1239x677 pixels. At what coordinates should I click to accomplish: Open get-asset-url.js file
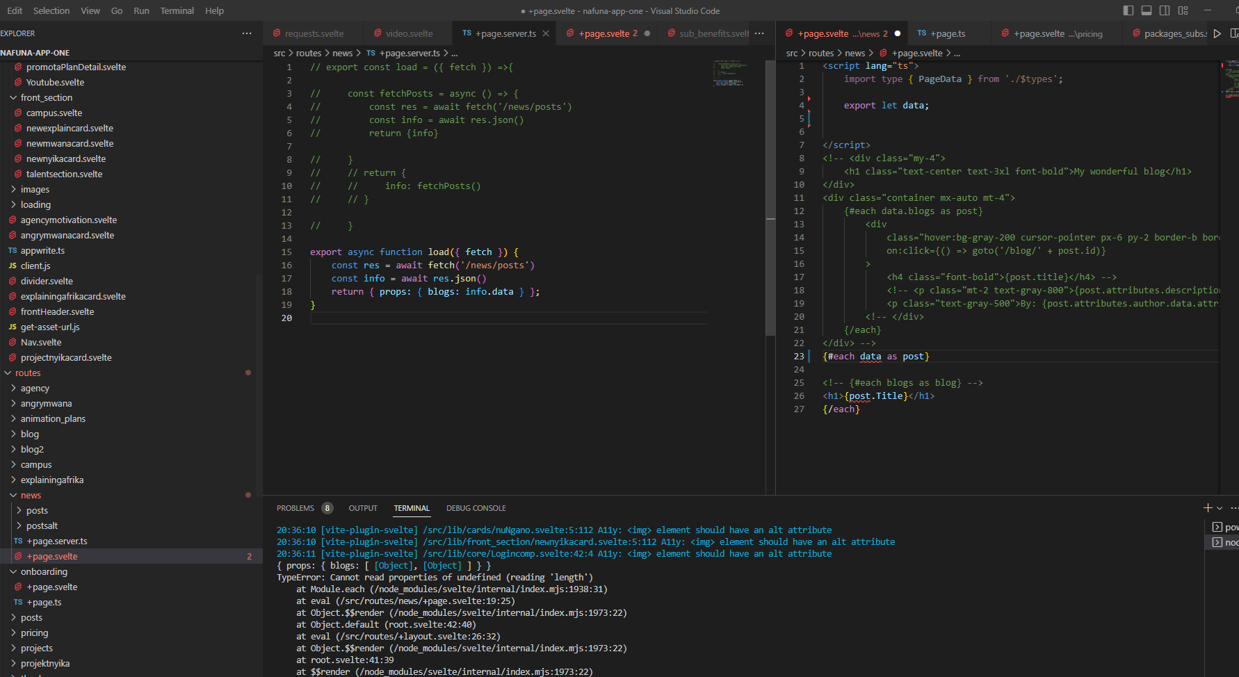click(x=50, y=327)
